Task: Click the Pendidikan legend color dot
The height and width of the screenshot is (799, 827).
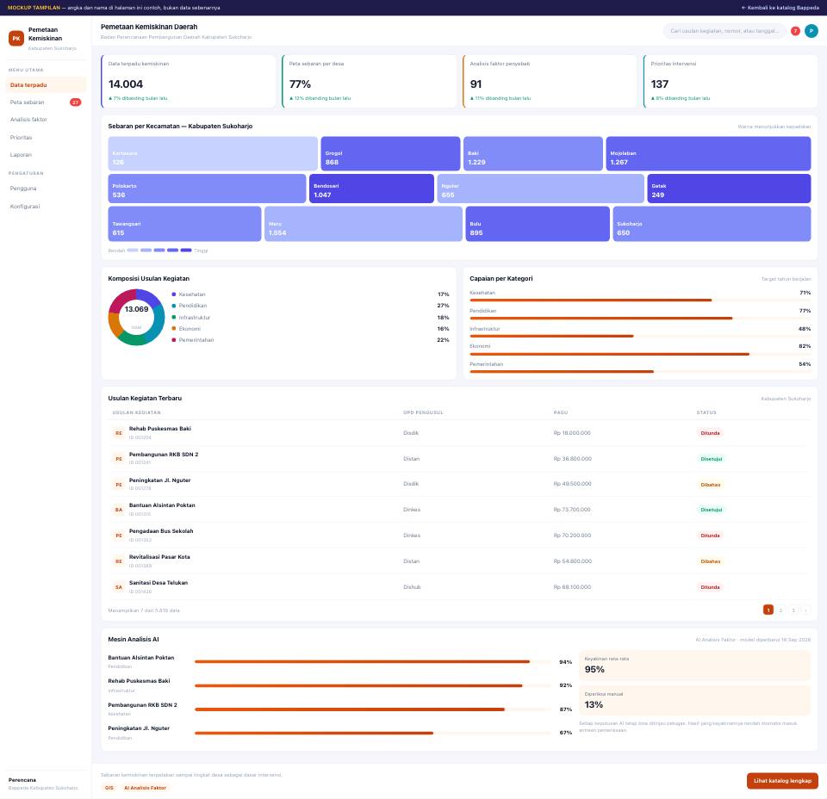Action: (x=174, y=306)
